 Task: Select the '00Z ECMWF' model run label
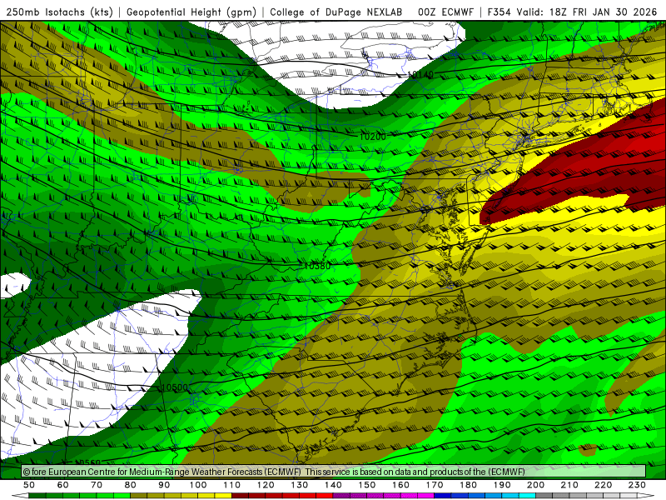point(445,12)
